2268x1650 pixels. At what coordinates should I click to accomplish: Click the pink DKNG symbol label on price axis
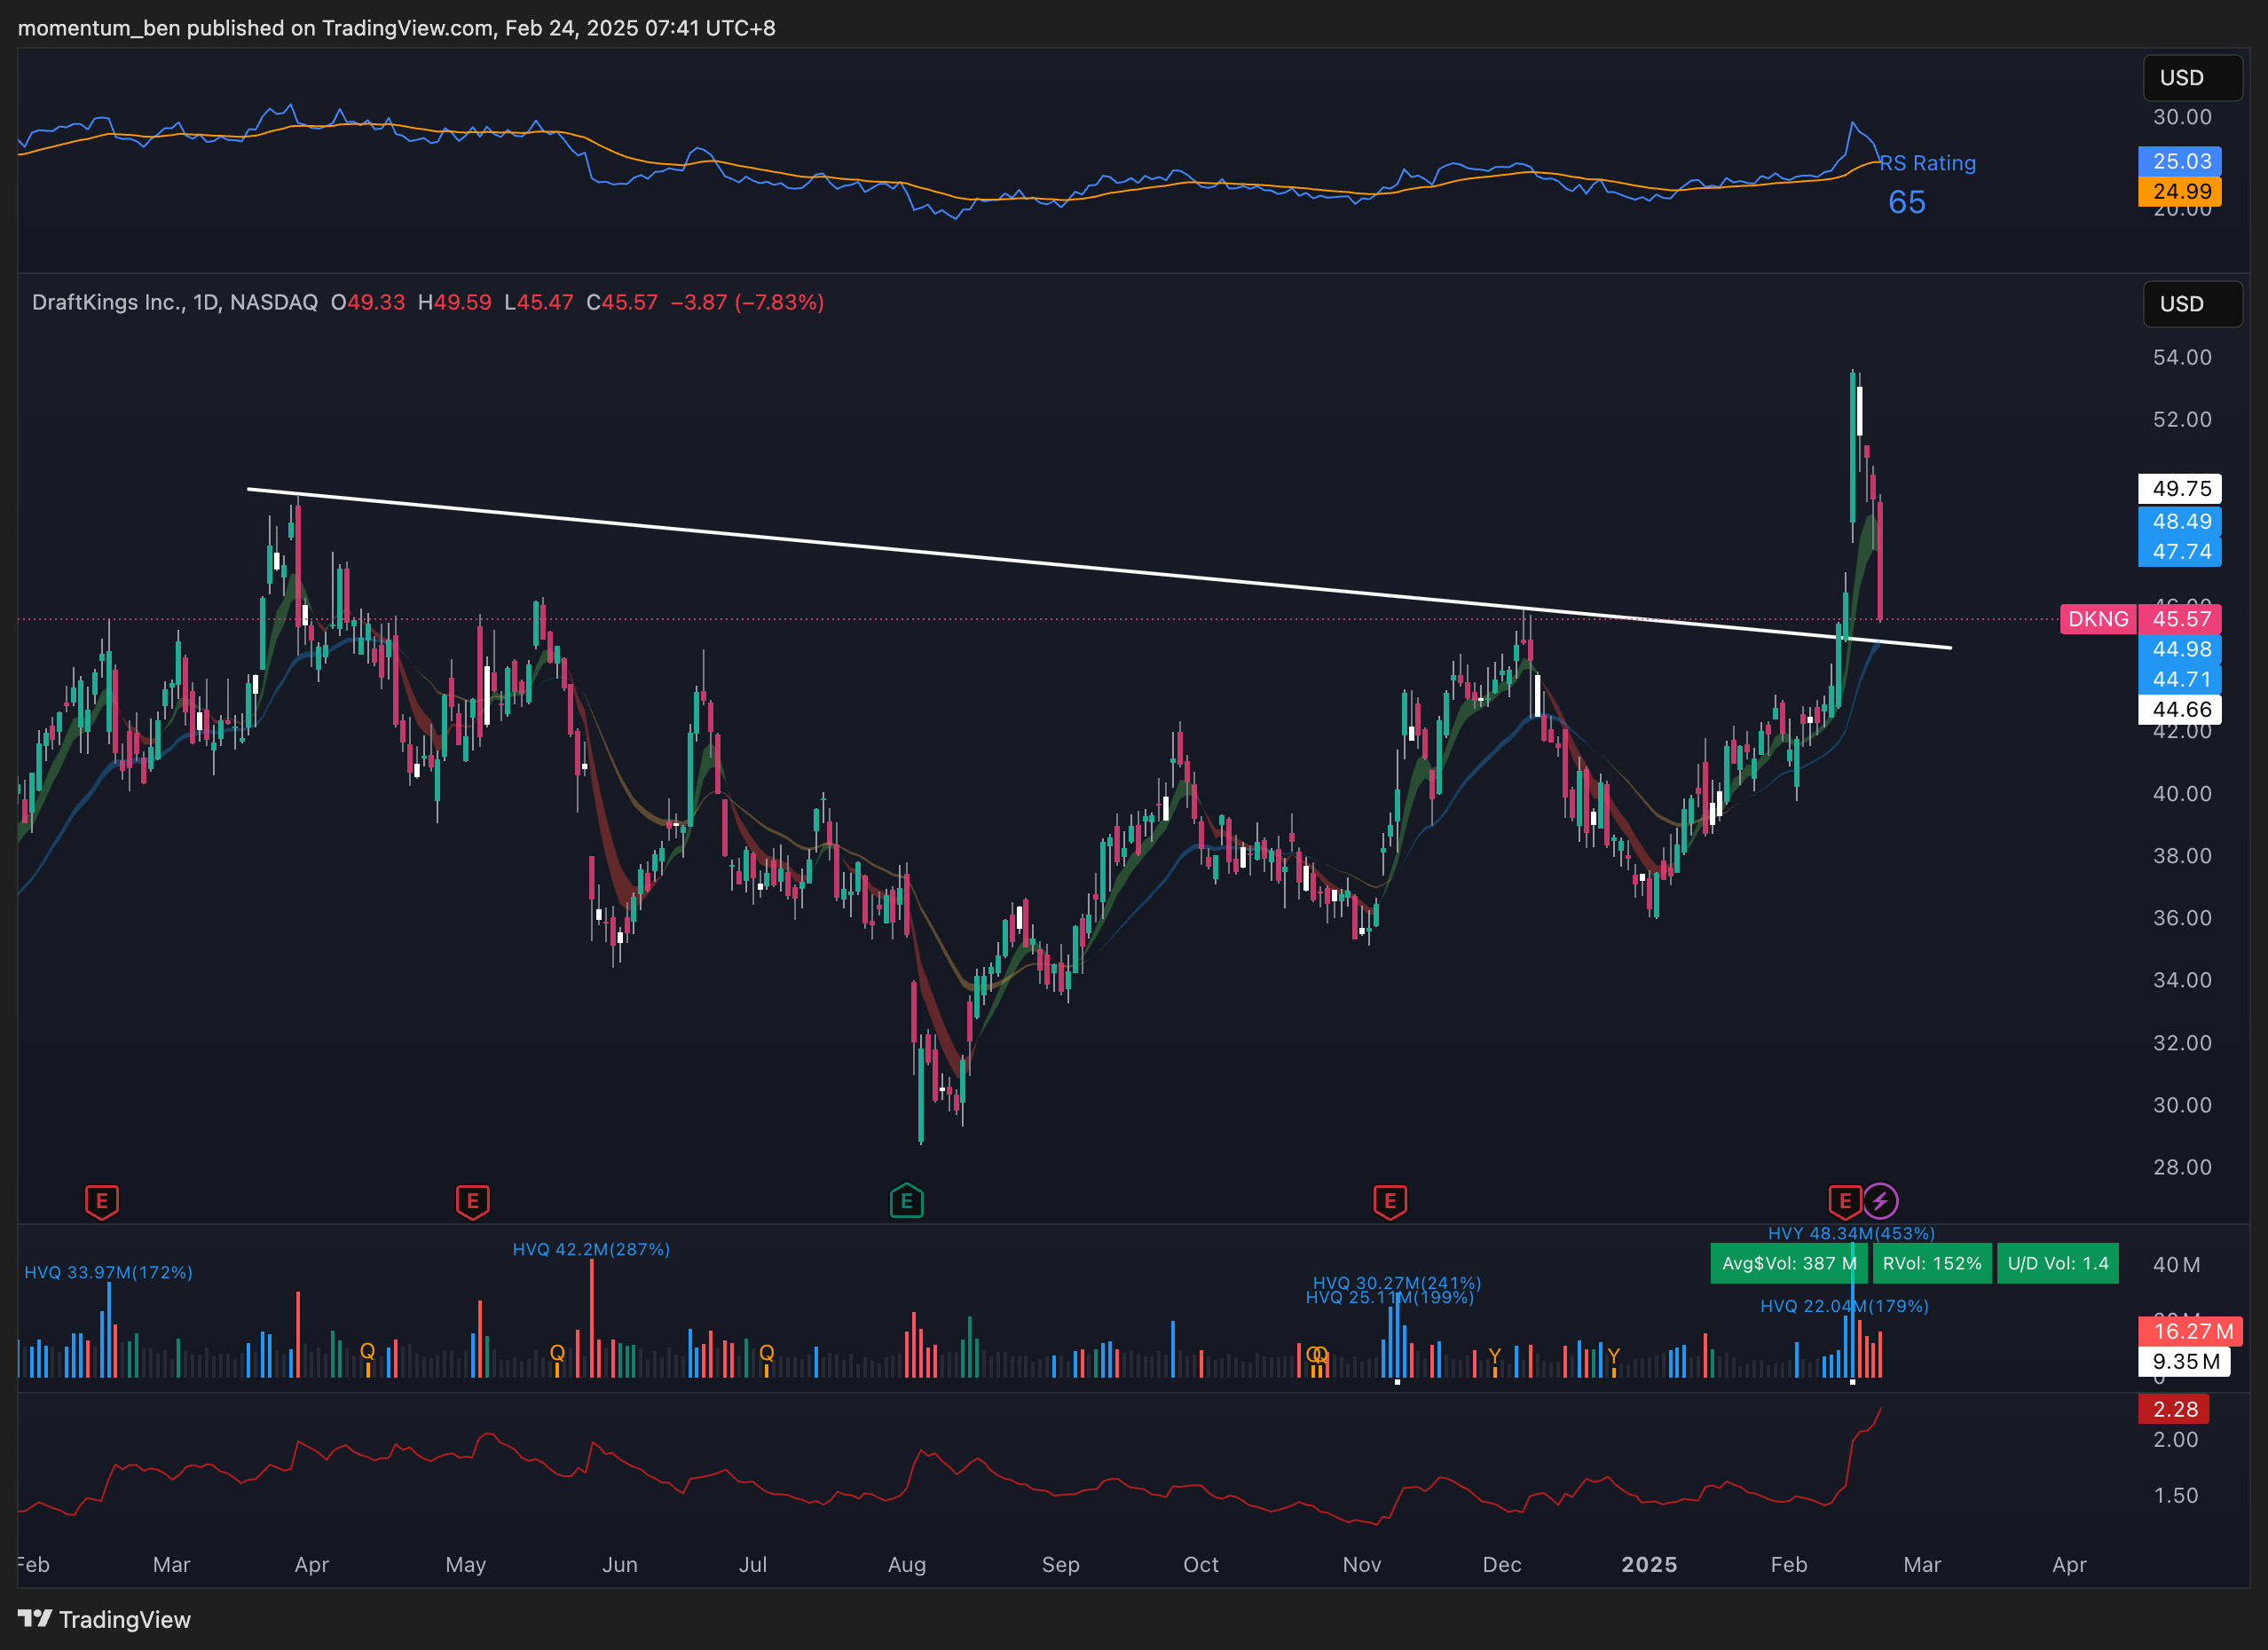pyautogui.click(x=2097, y=619)
